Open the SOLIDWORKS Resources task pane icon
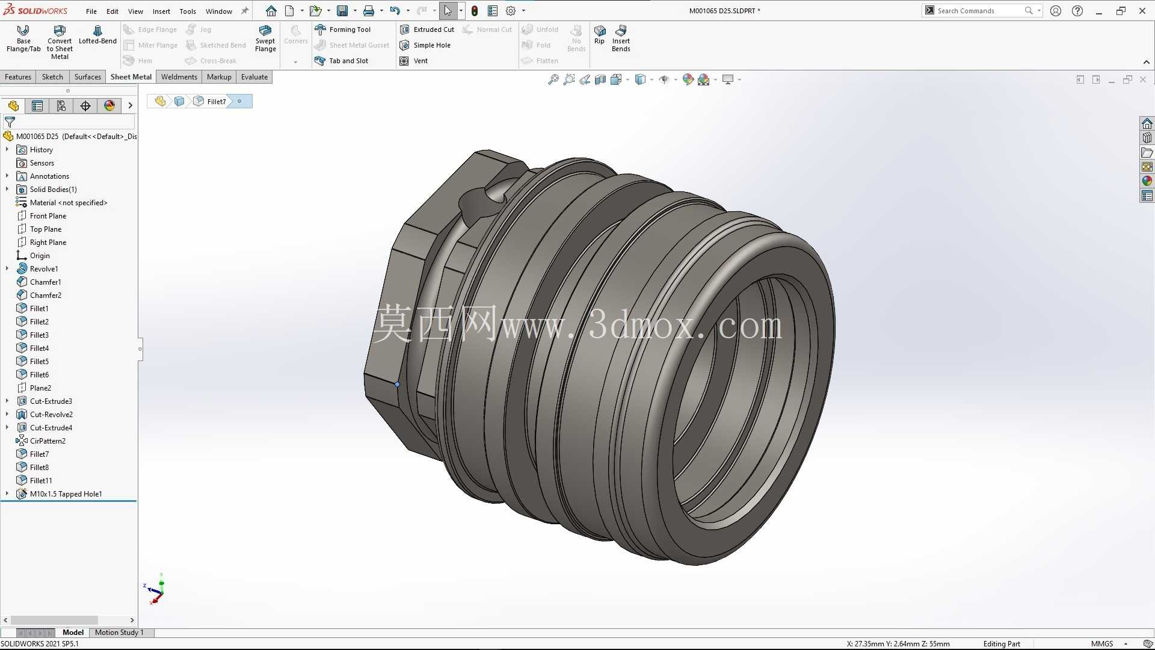Screen dimensions: 1155x650 point(1147,123)
